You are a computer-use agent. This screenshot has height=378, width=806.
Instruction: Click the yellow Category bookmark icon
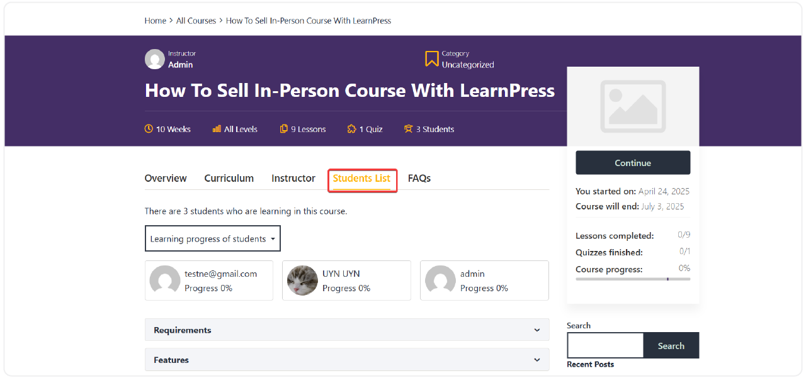(x=431, y=58)
